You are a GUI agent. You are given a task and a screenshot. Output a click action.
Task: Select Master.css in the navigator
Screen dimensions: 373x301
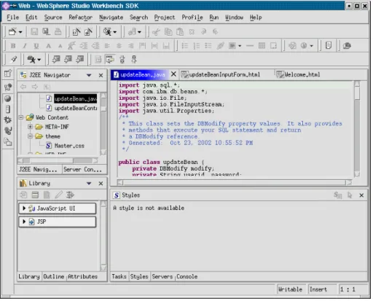tap(69, 146)
